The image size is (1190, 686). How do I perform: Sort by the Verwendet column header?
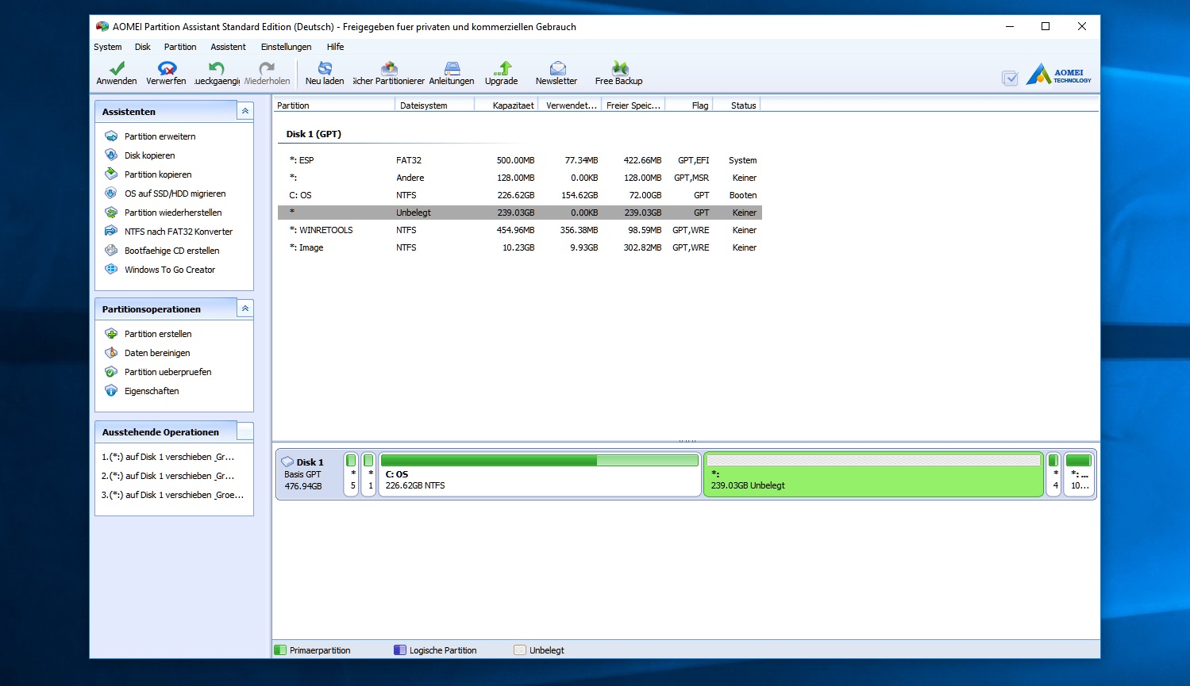point(569,105)
